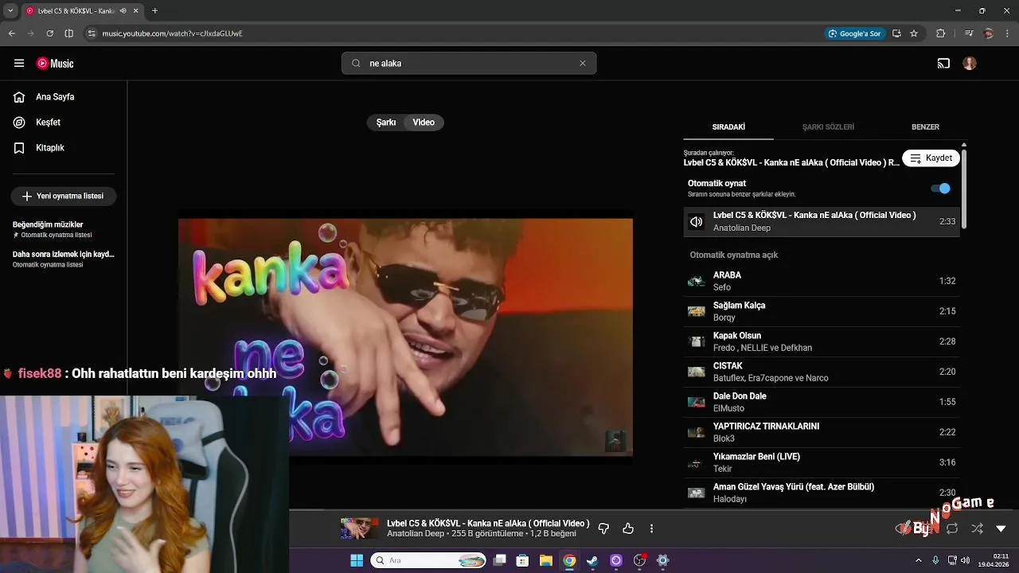Play CISTAK from the queue
1019x573 pixels.
[822, 372]
